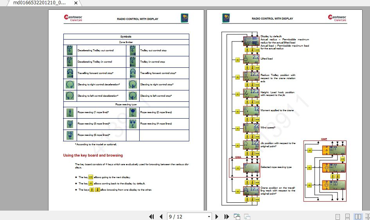Click the 'Symbols' table header
The height and width of the screenshot is (220, 370).
tap(126, 36)
